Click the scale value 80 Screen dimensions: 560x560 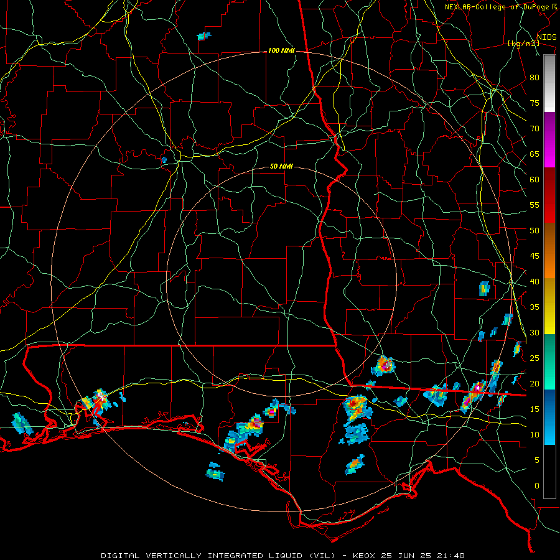(x=534, y=78)
